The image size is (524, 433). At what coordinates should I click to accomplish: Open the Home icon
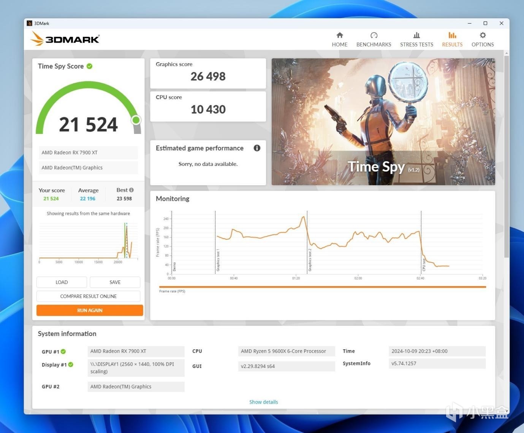click(340, 35)
